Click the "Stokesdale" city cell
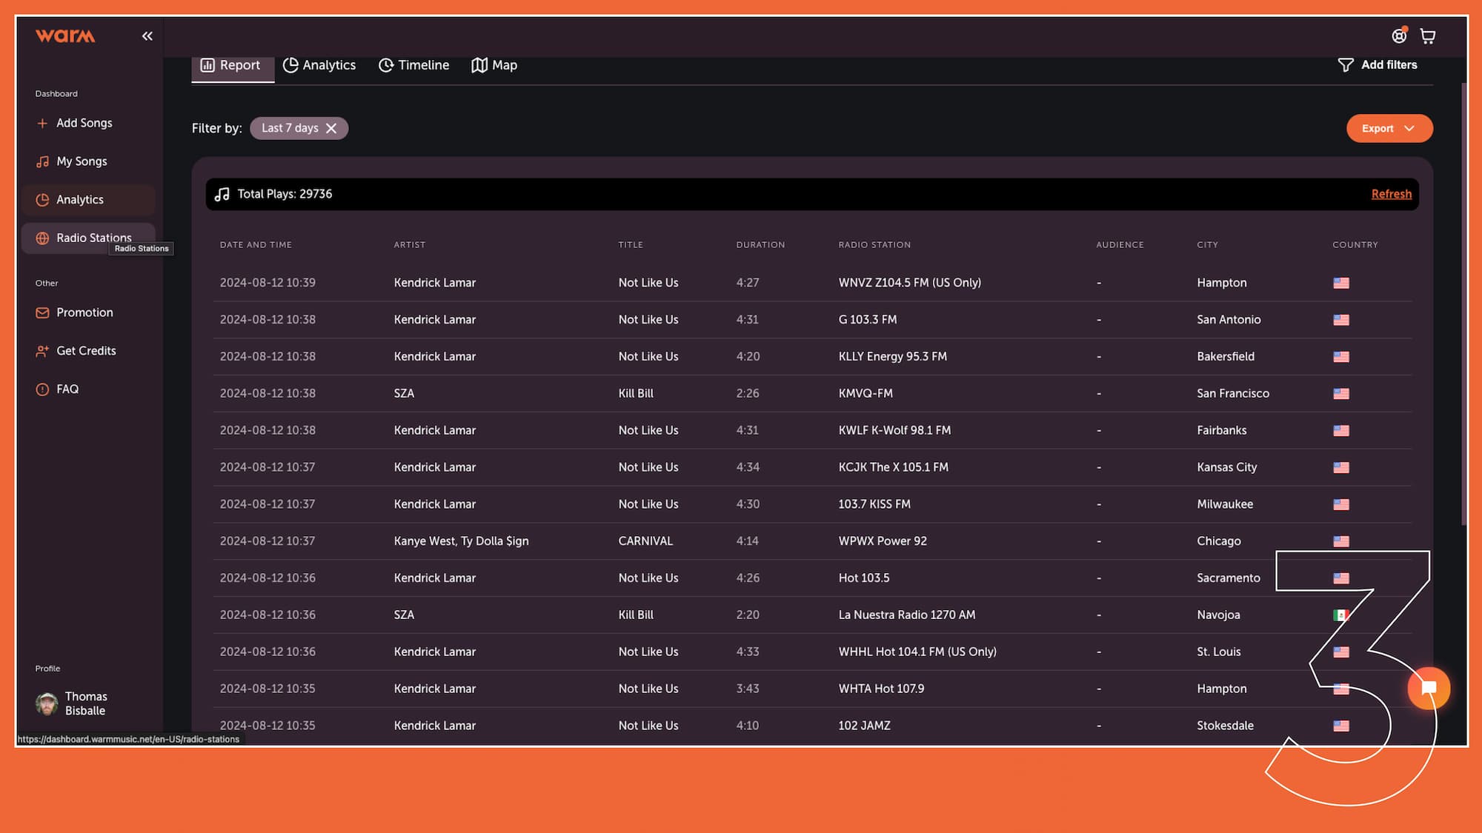This screenshot has width=1482, height=833. (x=1225, y=726)
